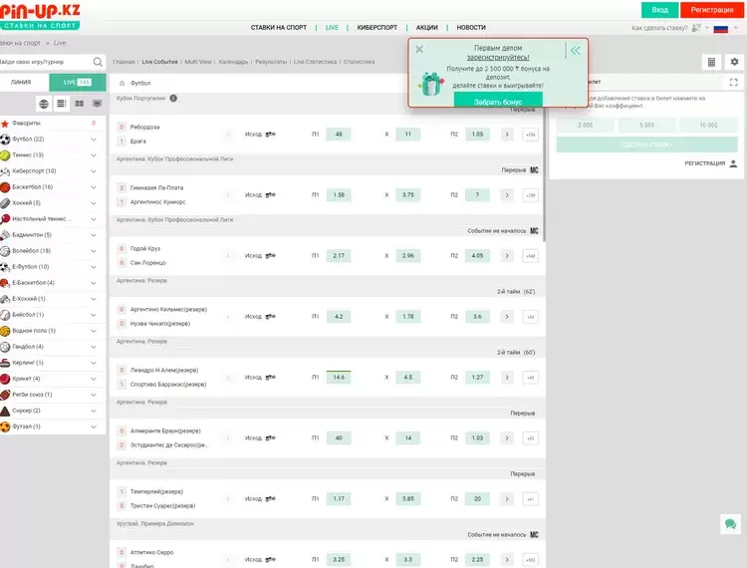The image size is (747, 568).
Task: Open Календарь link
Action: tap(233, 62)
